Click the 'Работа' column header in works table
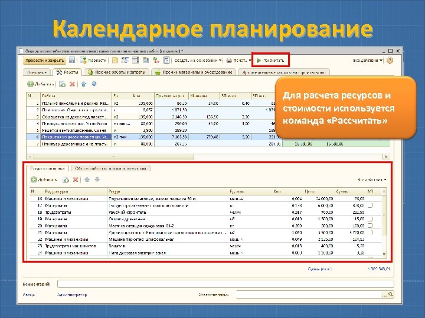Image resolution: width=425 pixels, height=318 pixels. click(x=76, y=96)
